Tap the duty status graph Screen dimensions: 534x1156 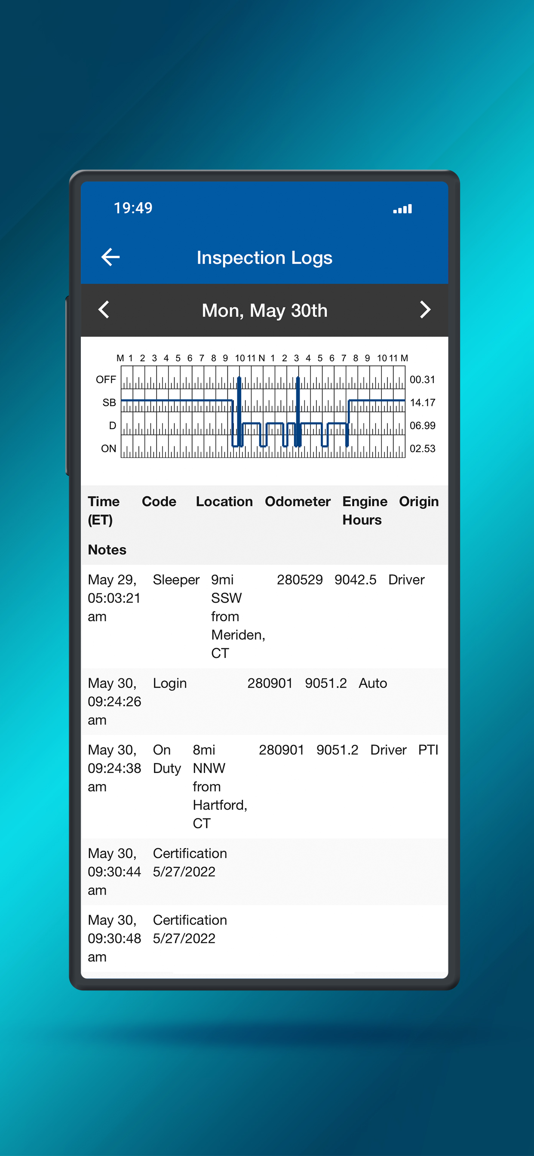tap(263, 412)
